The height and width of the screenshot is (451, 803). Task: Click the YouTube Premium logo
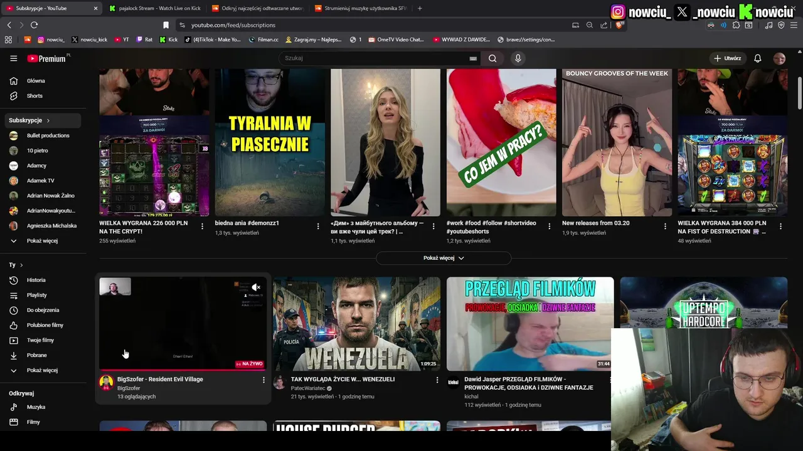(x=48, y=58)
